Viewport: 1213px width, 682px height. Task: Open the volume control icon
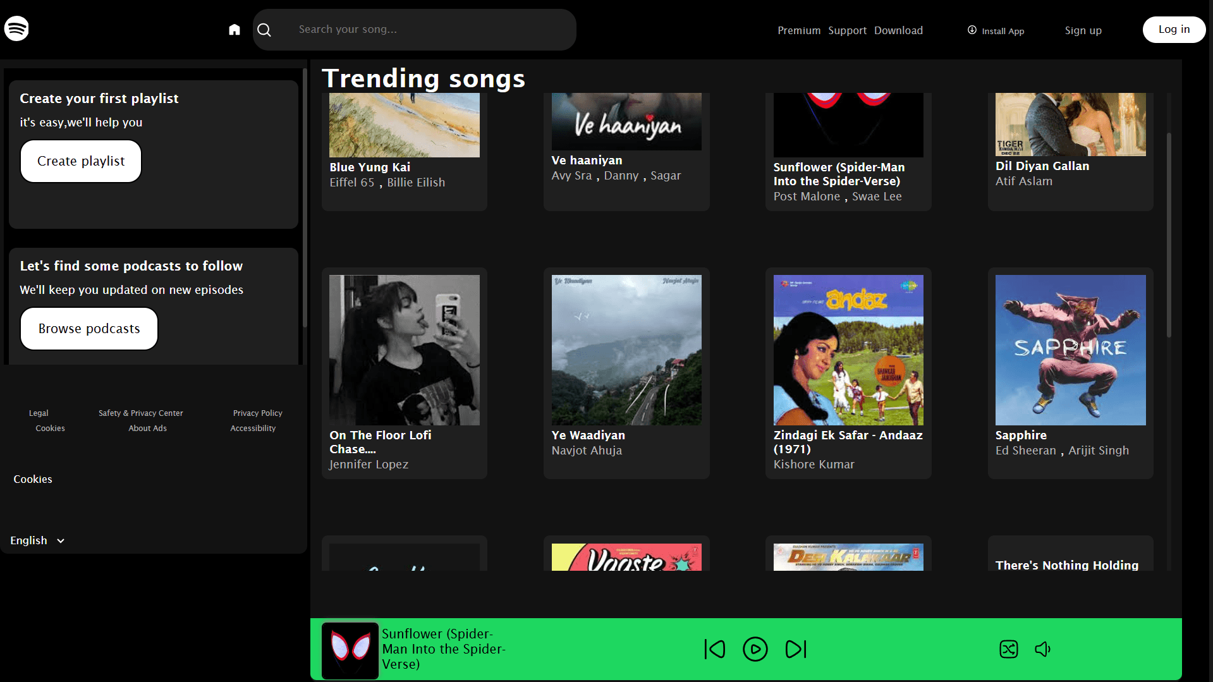tap(1042, 649)
